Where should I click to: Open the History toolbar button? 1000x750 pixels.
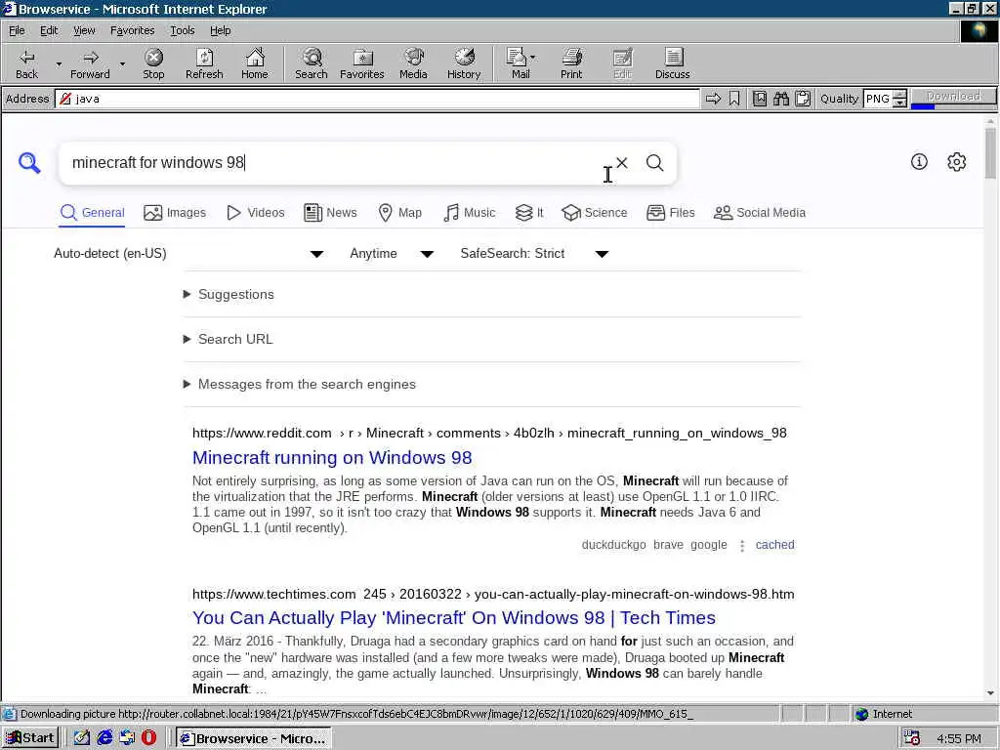[464, 63]
